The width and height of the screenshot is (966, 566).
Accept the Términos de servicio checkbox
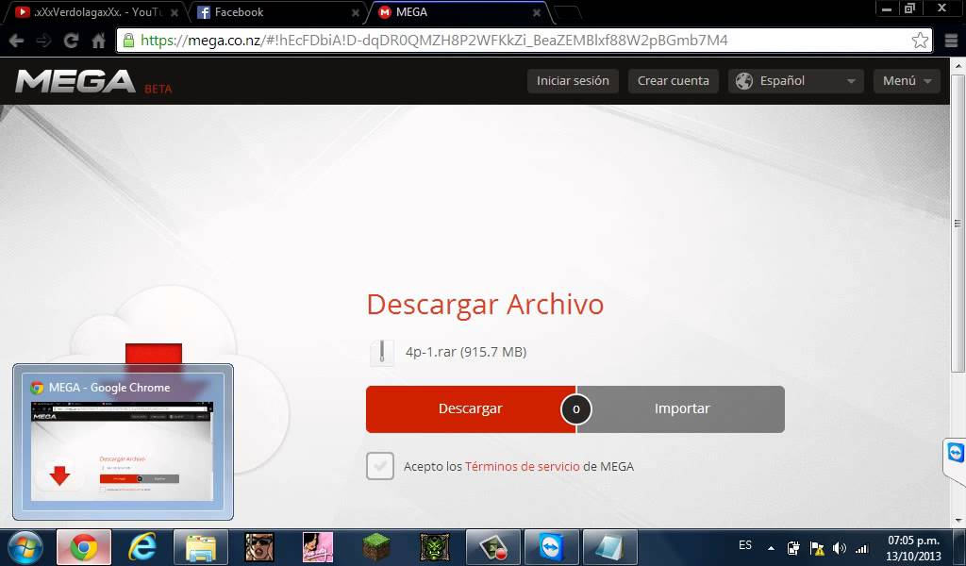380,466
